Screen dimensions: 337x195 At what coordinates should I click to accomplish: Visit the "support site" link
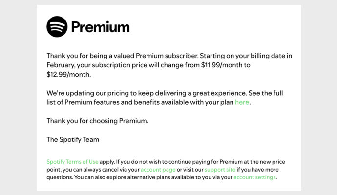219,170
